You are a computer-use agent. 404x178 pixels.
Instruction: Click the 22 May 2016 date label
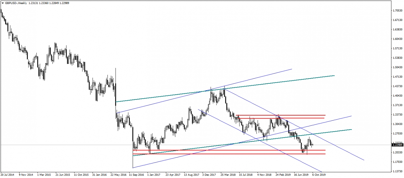pyautogui.click(x=119, y=175)
